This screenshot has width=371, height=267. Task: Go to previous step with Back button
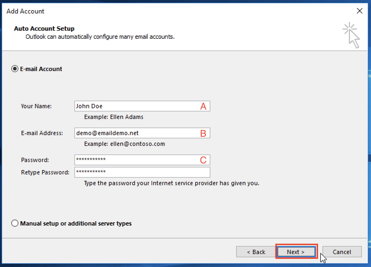tap(256, 252)
